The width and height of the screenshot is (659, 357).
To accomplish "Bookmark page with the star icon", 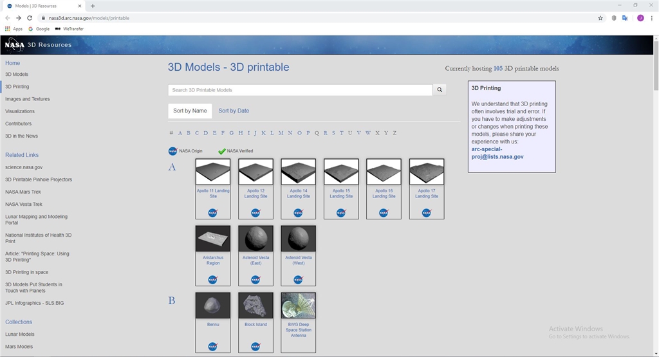I will (600, 18).
